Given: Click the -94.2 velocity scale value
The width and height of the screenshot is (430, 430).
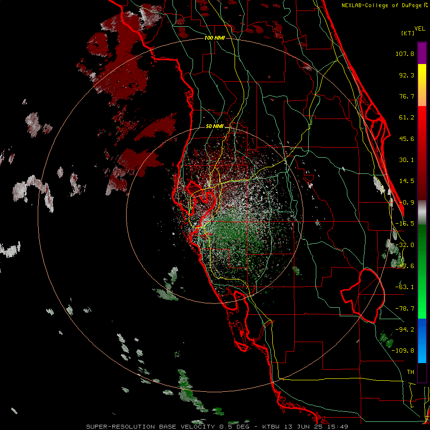Looking at the screenshot, I should [405, 330].
